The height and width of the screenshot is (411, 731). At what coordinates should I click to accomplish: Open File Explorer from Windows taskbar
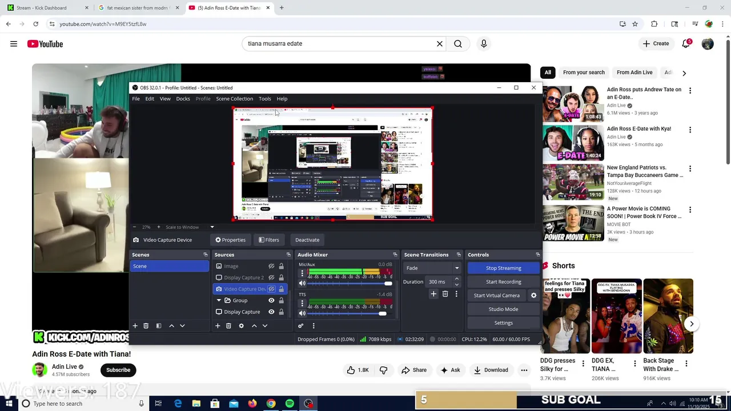pyautogui.click(x=196, y=404)
